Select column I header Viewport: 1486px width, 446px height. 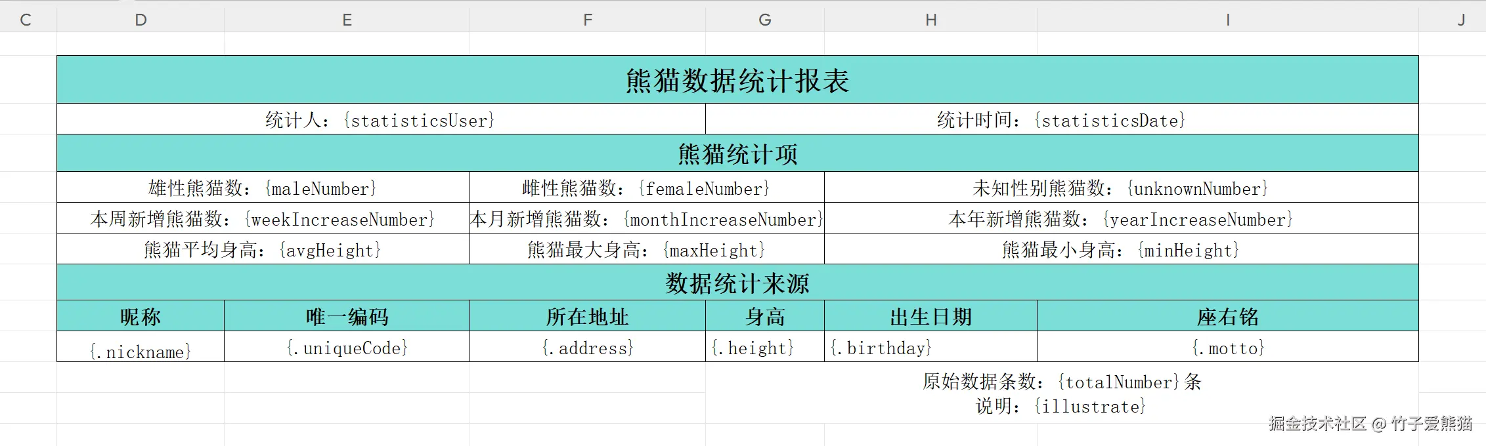[x=1227, y=20]
